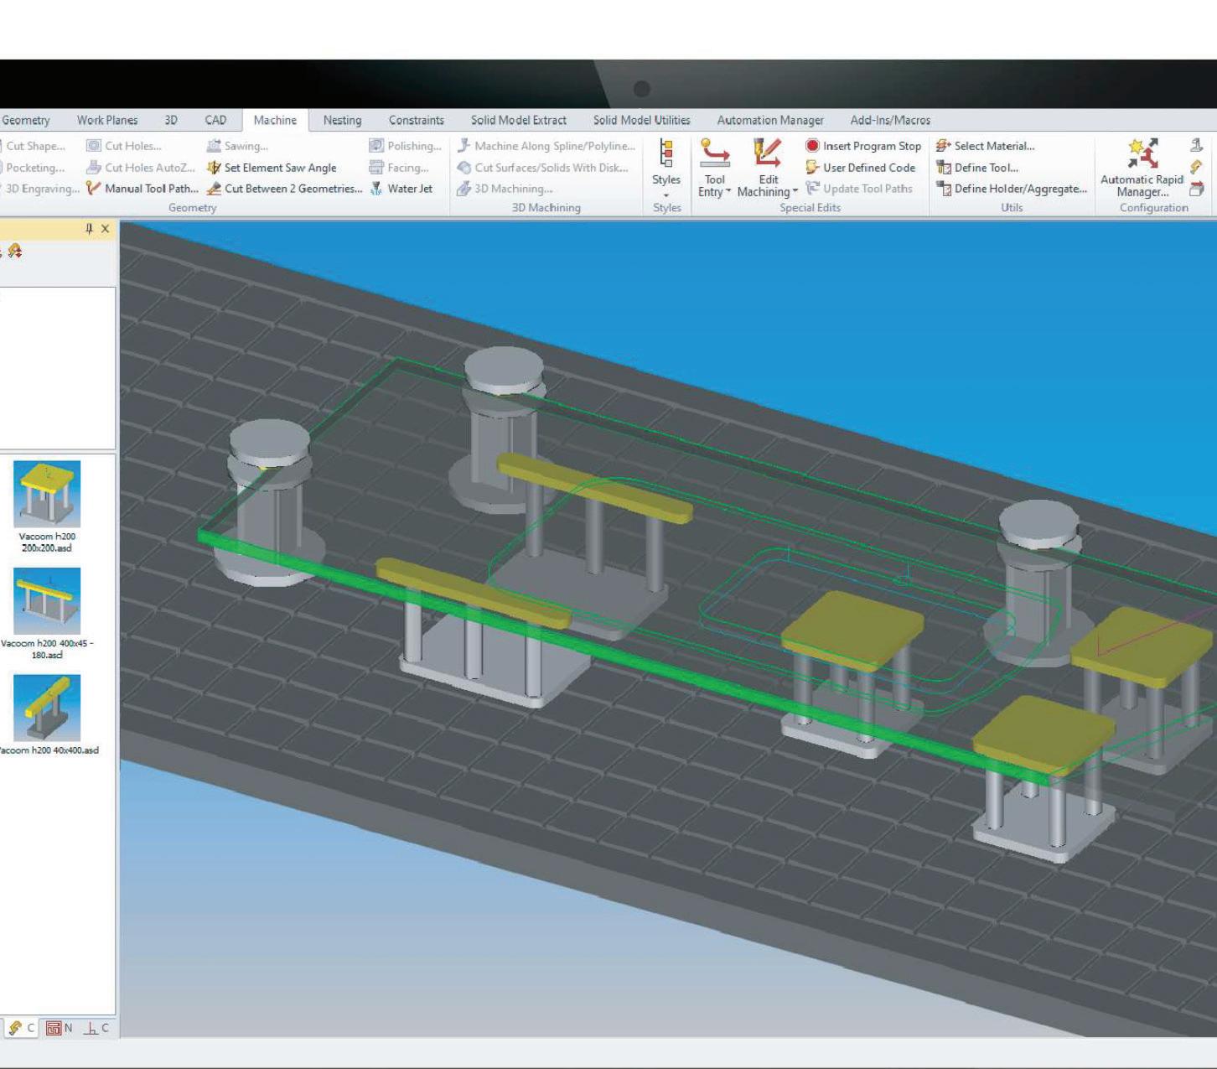
Task: Choose the Cut Holes command
Action: coord(124,146)
